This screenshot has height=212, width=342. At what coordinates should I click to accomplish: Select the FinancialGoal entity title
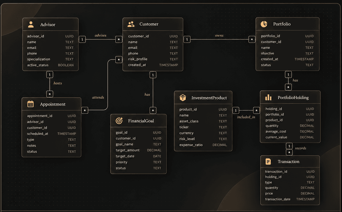[141, 121]
